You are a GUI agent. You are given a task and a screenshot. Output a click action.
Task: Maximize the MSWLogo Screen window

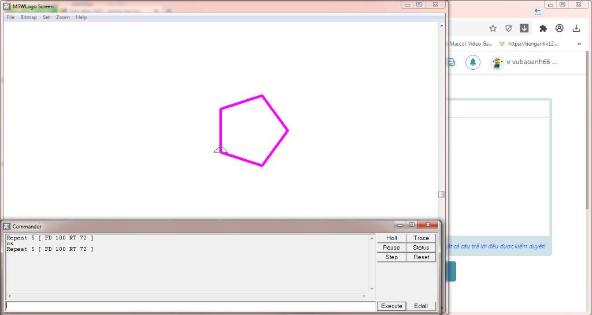pyautogui.click(x=419, y=5)
